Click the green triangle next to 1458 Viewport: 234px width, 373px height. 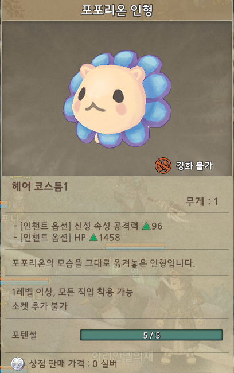coord(93,238)
